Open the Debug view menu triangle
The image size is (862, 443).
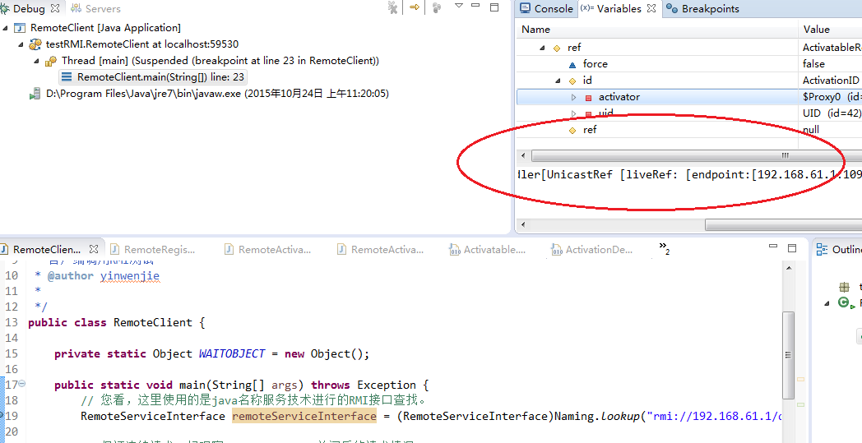coord(458,6)
